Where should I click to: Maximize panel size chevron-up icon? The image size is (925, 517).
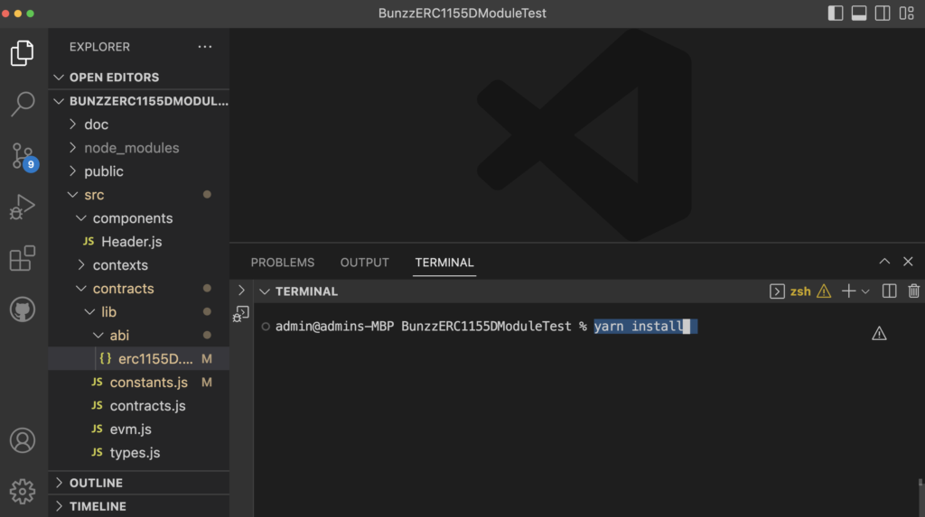[x=884, y=261]
